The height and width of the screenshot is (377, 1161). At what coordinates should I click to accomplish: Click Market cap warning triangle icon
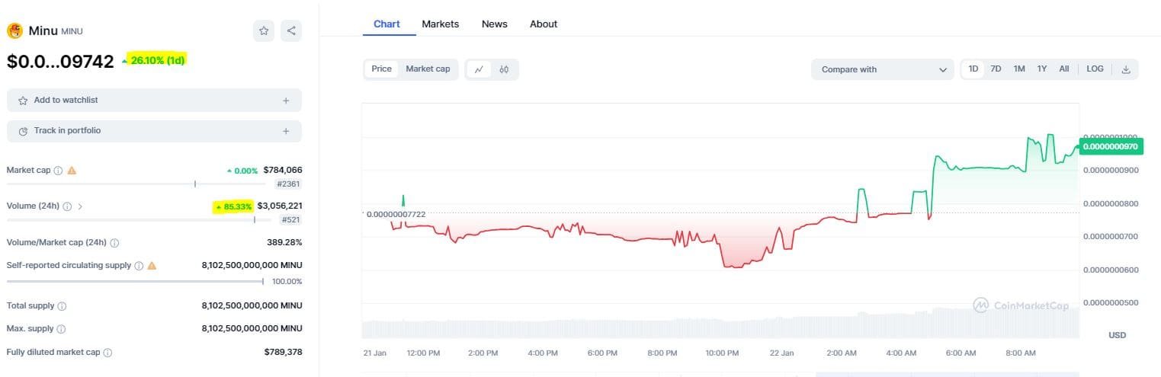pos(72,171)
